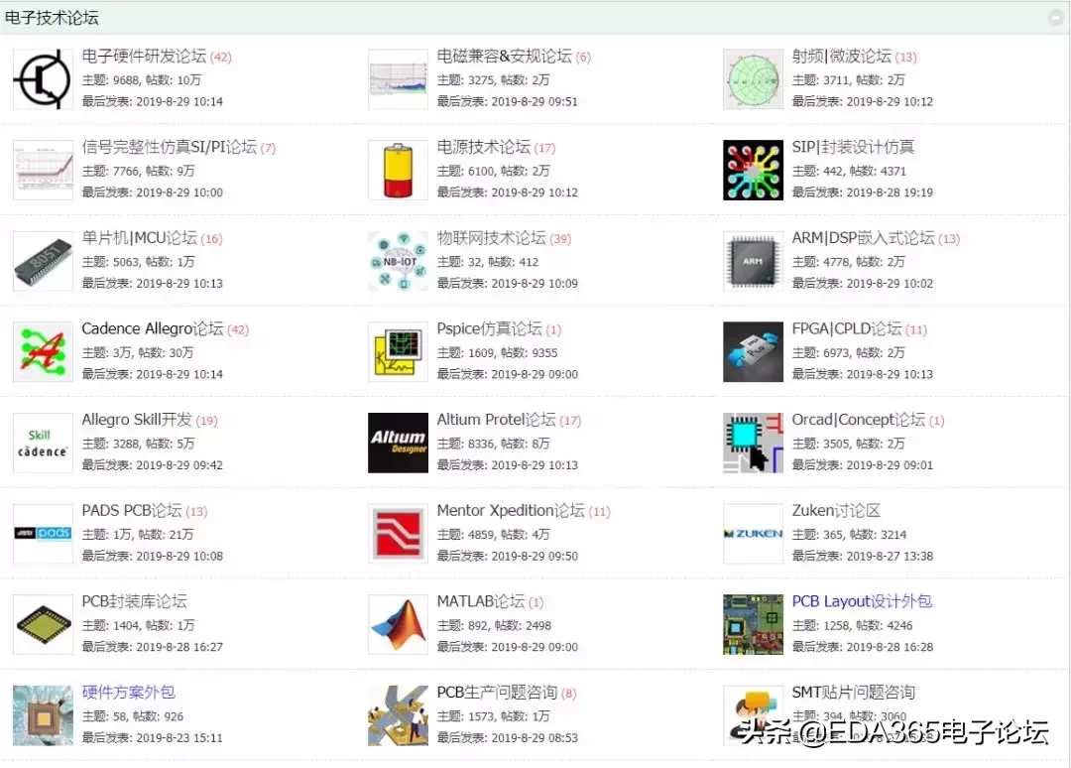Image resolution: width=1071 pixels, height=768 pixels.
Task: Open the Pspice仿真论坛 link
Action: pyautogui.click(x=490, y=328)
